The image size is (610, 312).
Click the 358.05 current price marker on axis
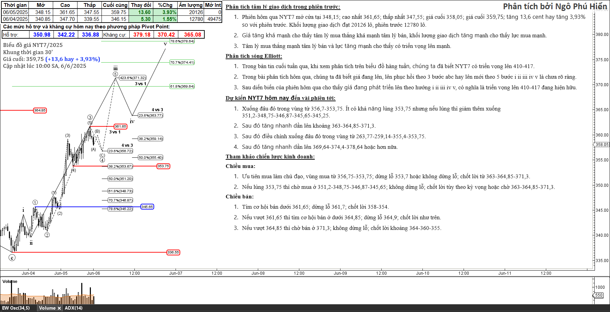[x=601, y=145]
